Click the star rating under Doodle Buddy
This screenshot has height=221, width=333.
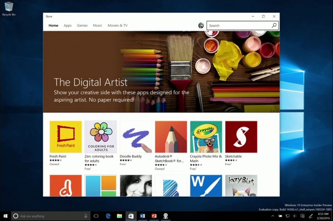126,160
